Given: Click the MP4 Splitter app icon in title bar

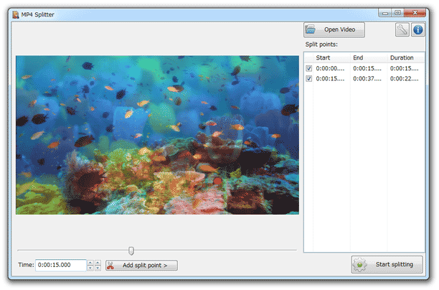Looking at the screenshot, I should click(x=16, y=14).
